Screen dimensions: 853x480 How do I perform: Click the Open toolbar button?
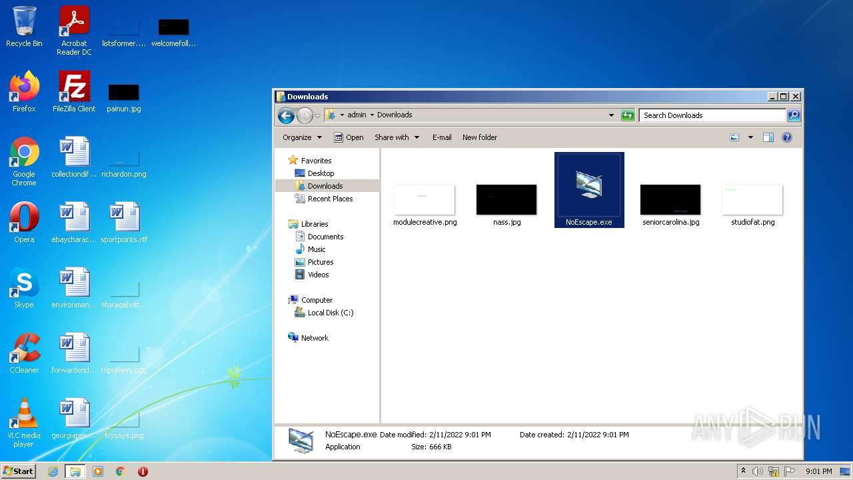pos(349,137)
